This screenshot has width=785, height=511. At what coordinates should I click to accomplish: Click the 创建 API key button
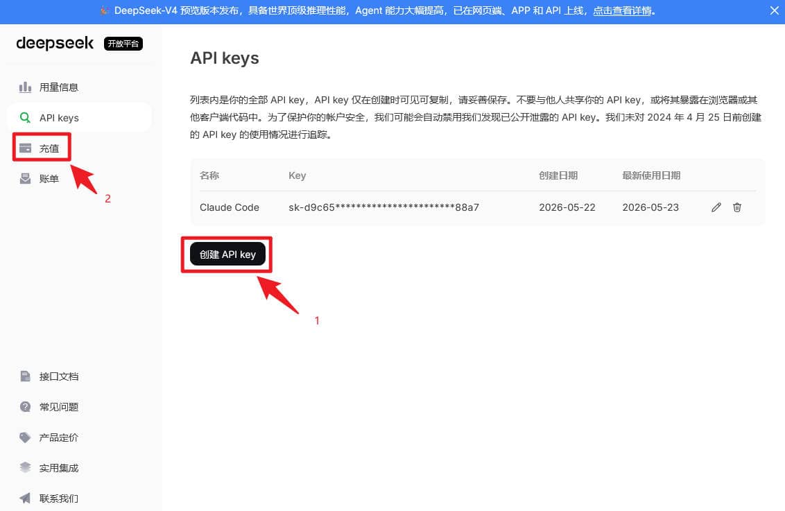pyautogui.click(x=227, y=254)
